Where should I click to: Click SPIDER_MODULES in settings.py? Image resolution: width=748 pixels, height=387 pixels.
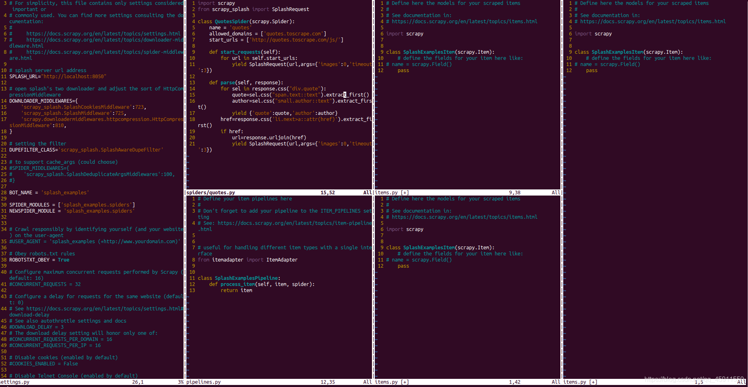[x=29, y=205]
